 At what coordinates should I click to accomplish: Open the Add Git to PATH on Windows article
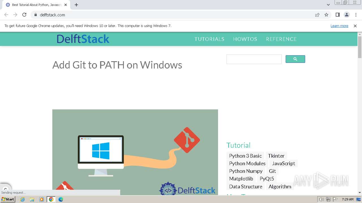coord(117,65)
